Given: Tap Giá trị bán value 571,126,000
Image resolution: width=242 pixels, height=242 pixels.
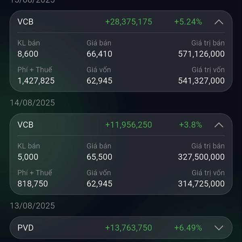Looking at the screenshot, I should [201, 54].
